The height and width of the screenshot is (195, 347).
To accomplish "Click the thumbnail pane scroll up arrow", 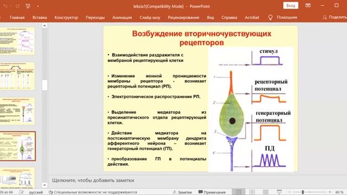I will pyautogui.click(x=44, y=26).
